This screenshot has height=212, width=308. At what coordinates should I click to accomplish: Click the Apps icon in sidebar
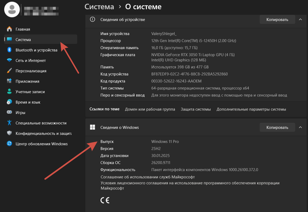point(9,81)
